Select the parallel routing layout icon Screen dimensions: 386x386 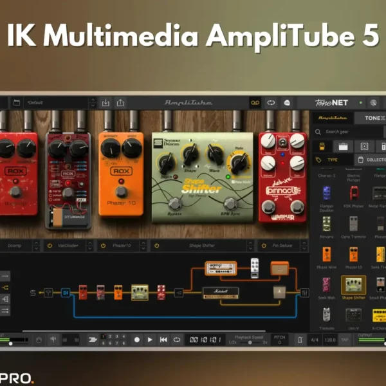click(5, 311)
